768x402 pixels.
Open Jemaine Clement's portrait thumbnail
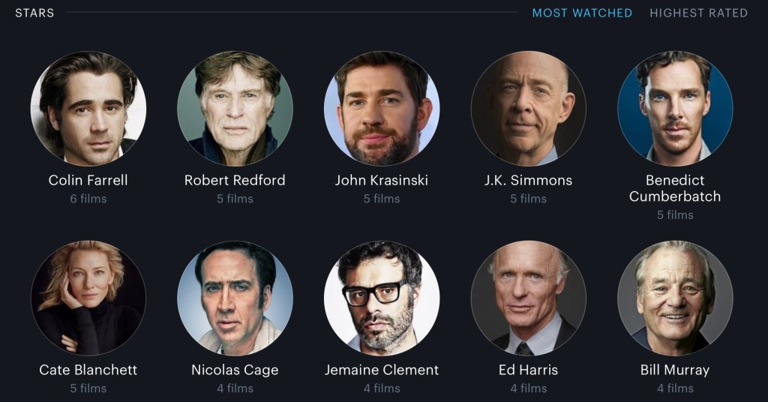click(382, 298)
